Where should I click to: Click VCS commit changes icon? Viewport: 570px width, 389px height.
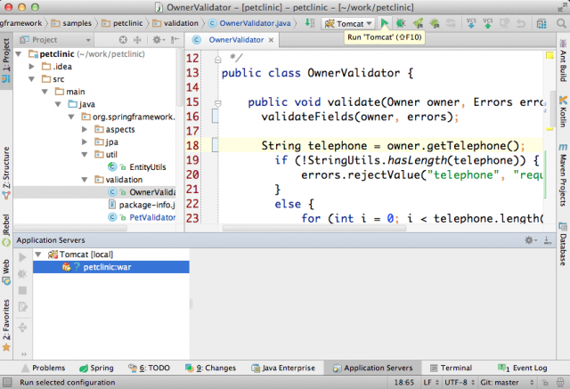(x=488, y=23)
